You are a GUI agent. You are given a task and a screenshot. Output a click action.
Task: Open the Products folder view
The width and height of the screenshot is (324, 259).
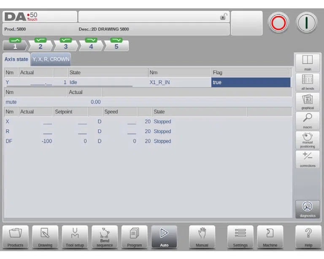pyautogui.click(x=16, y=237)
